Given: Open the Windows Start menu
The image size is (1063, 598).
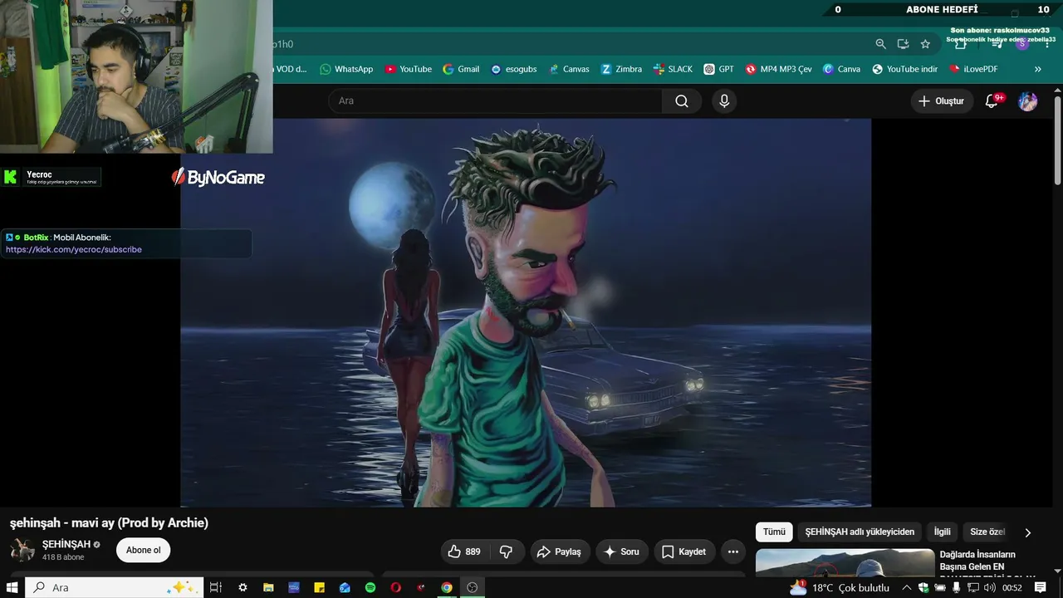Looking at the screenshot, I should 12,587.
